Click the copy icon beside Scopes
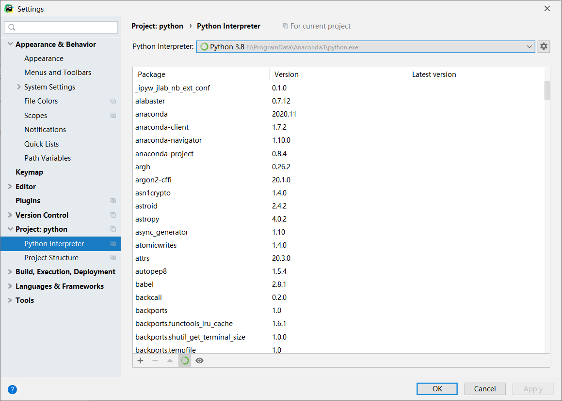 [x=113, y=116]
